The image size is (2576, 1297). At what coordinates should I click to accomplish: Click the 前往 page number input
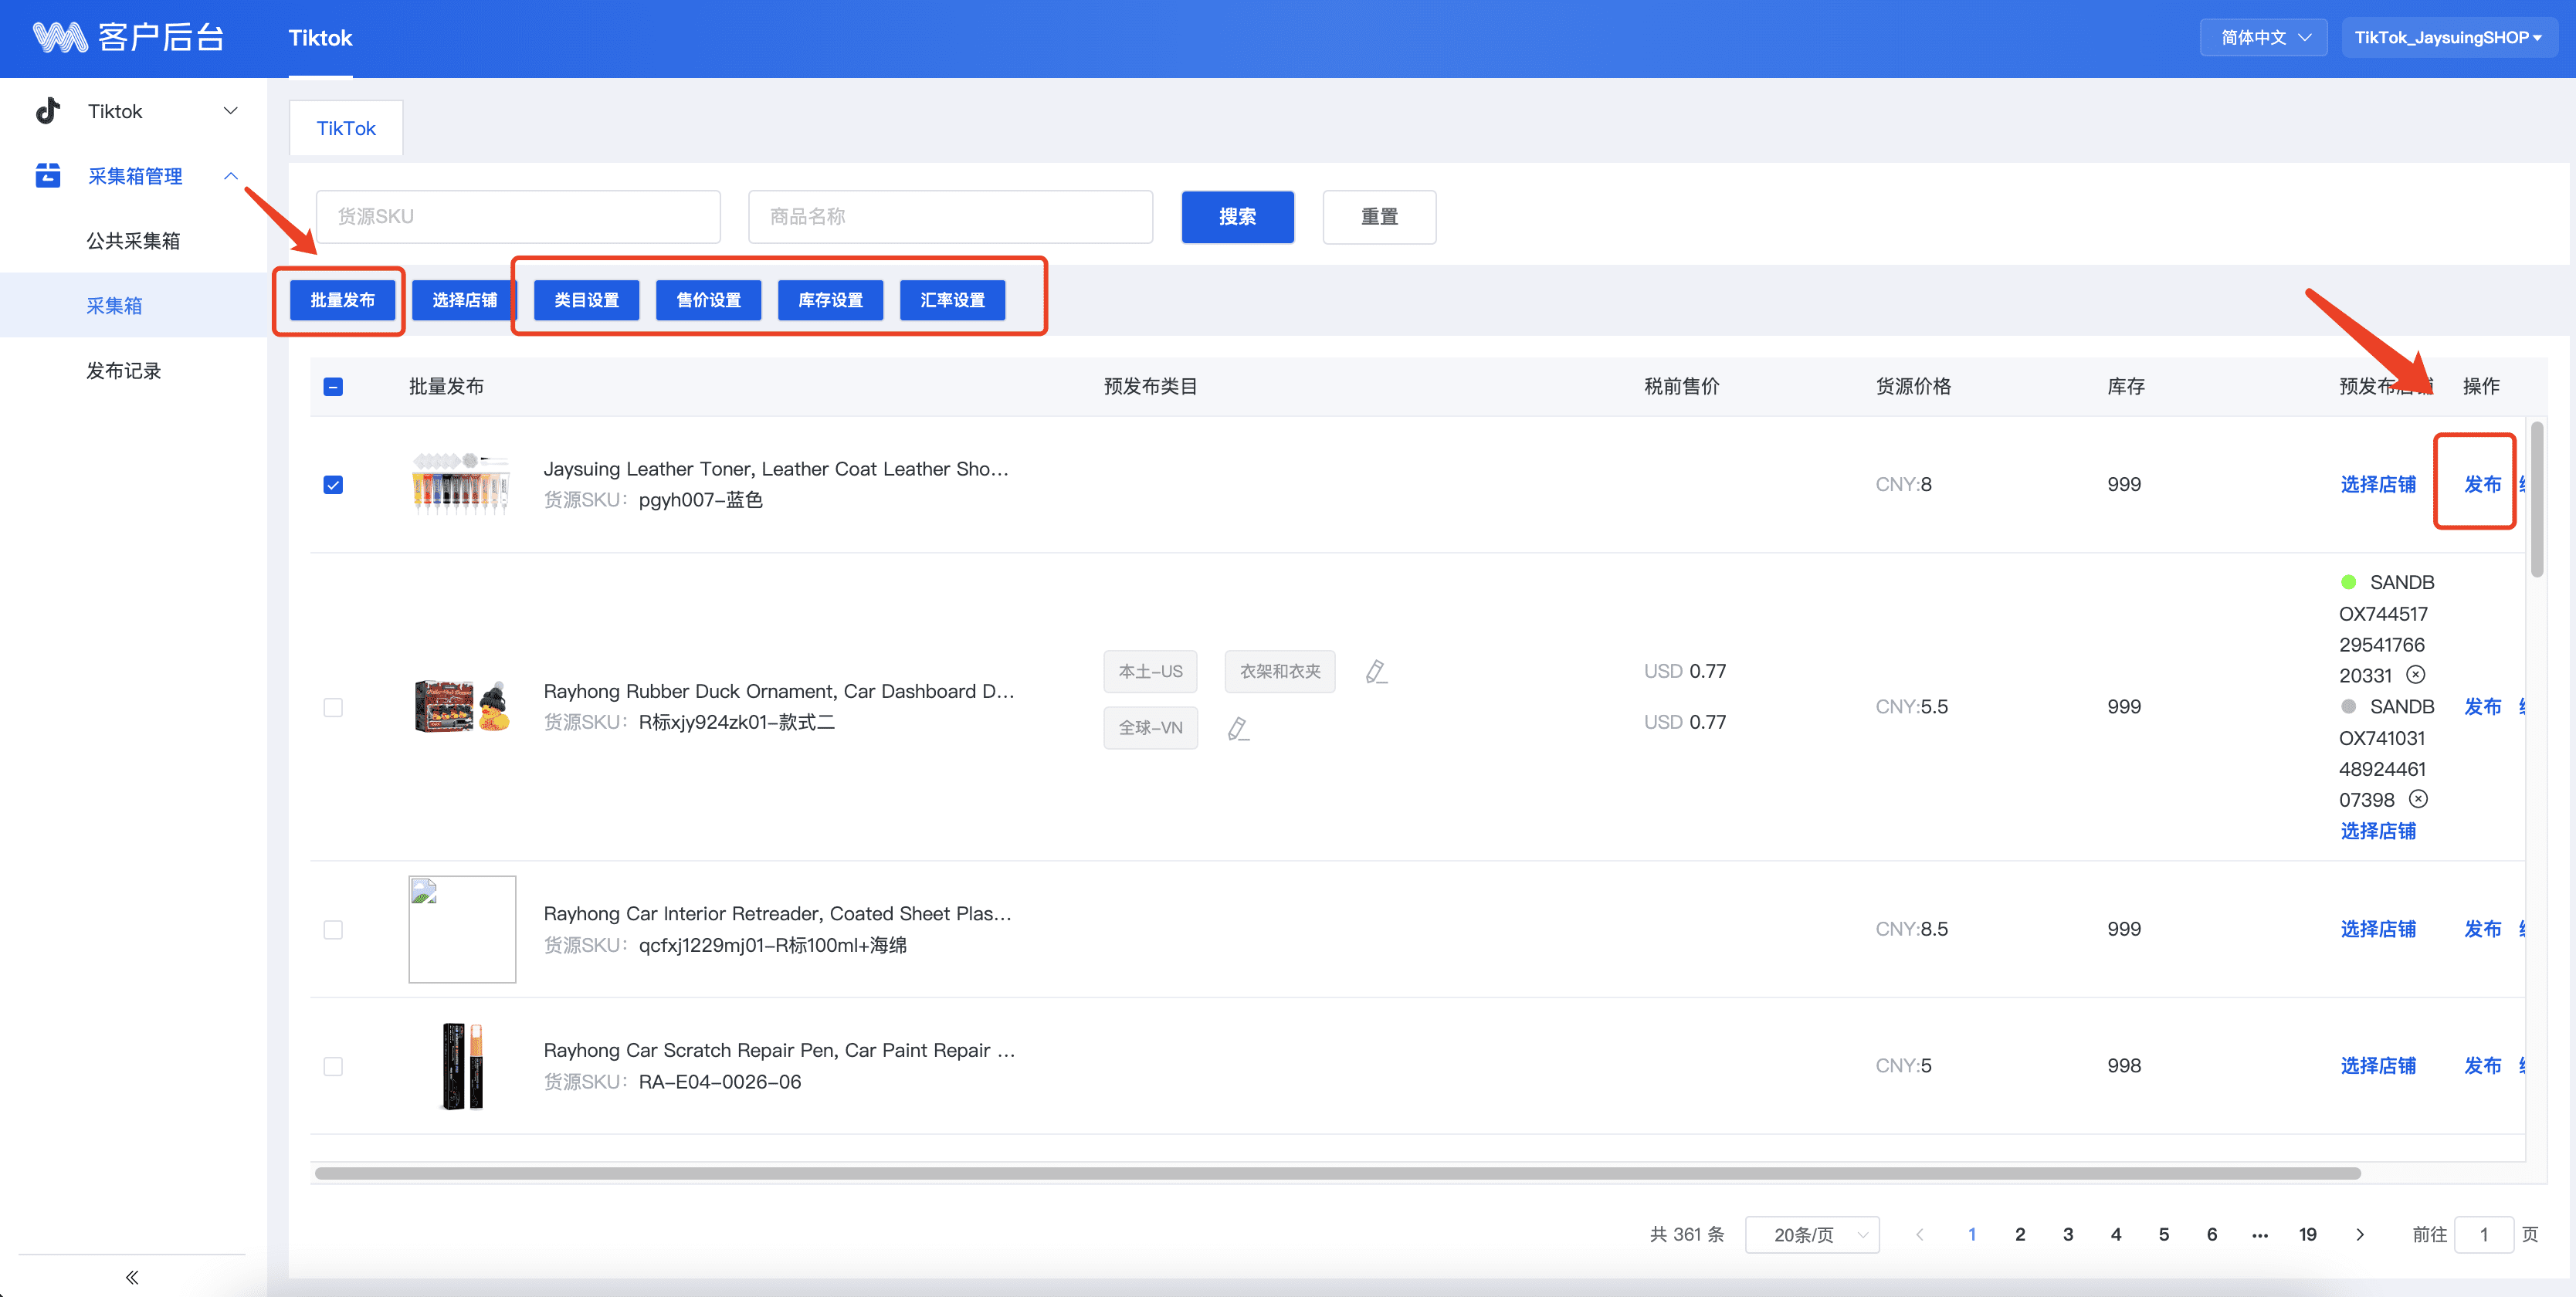click(x=2484, y=1235)
